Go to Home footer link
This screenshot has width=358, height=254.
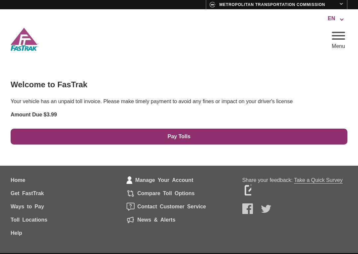18,180
